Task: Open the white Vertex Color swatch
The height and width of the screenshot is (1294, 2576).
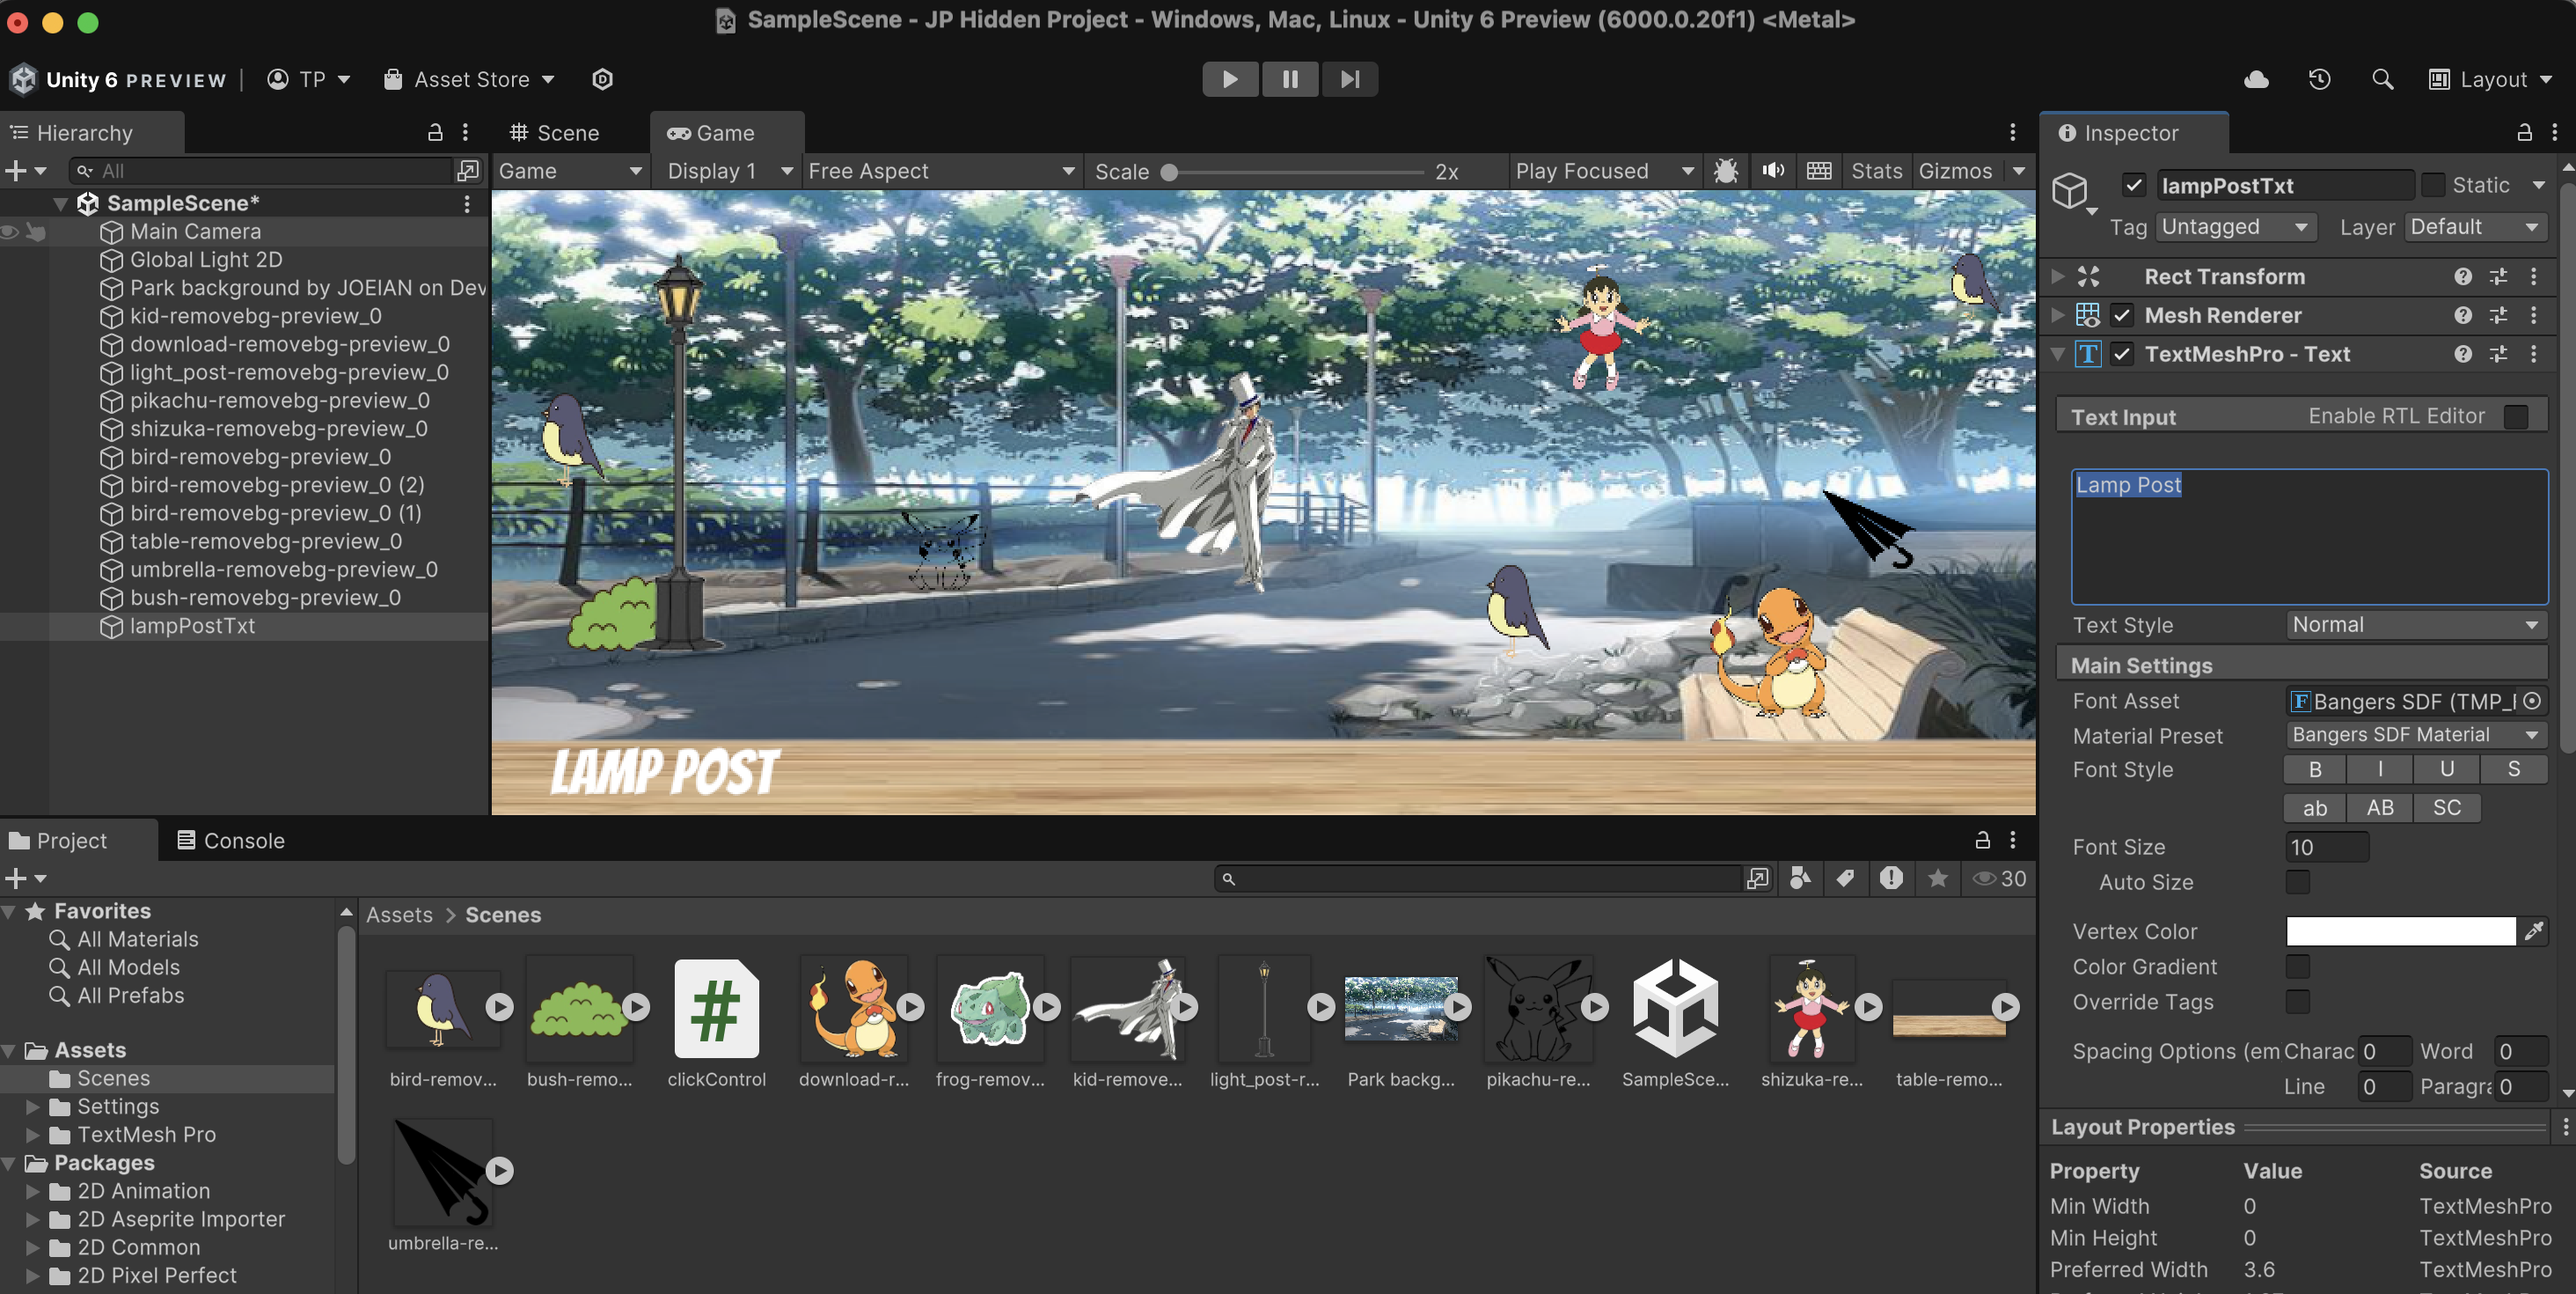Action: coord(2400,930)
